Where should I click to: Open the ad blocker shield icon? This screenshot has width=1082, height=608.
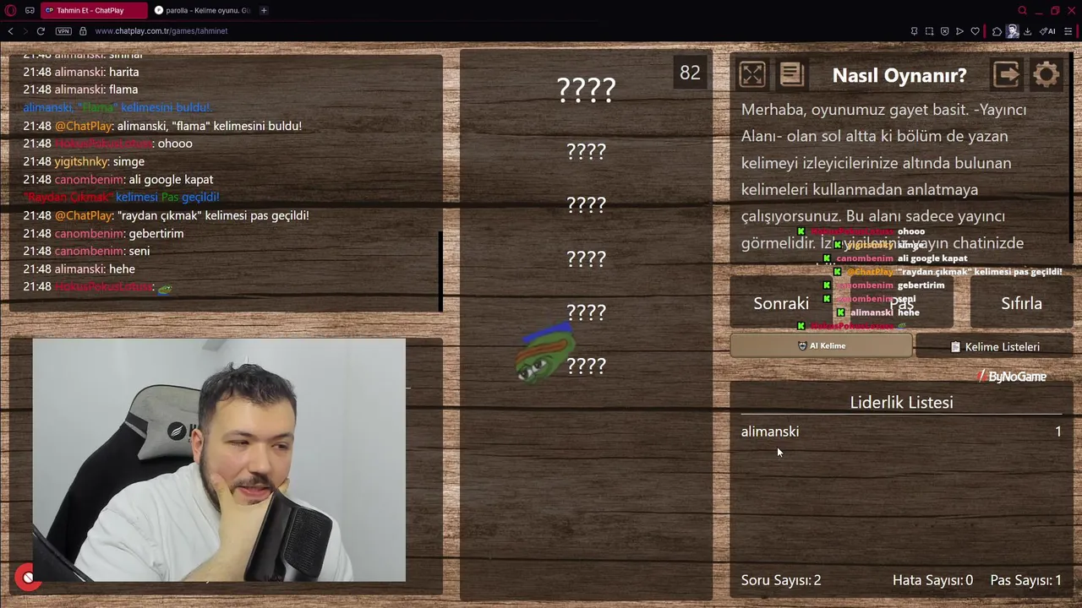tap(944, 31)
